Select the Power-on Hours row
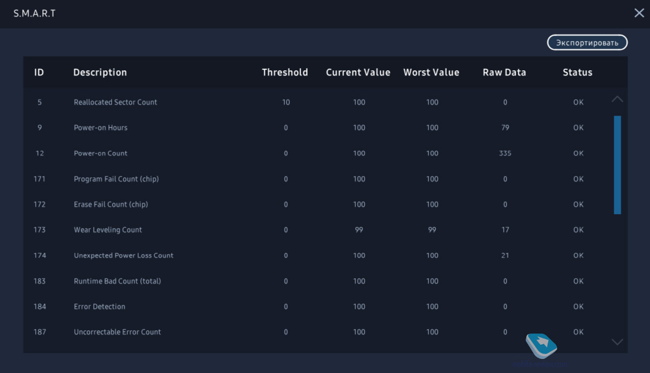Viewport: 650px width, 373px height. (x=101, y=128)
